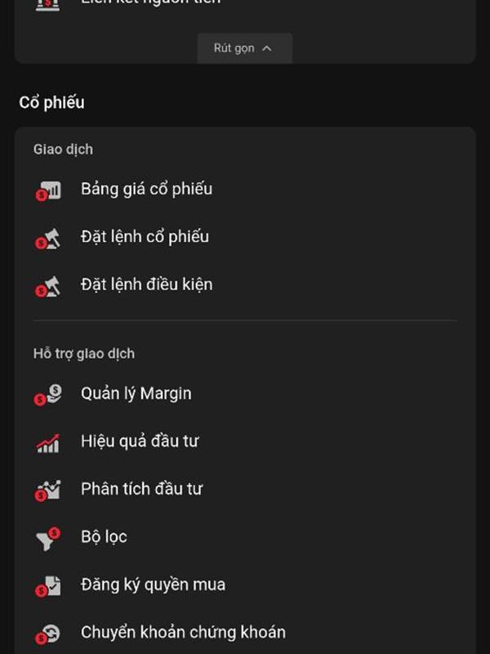The image size is (490, 654).
Task: Tap the Đặt lệnh cổ phiếu gavel icon
Action: point(47,239)
